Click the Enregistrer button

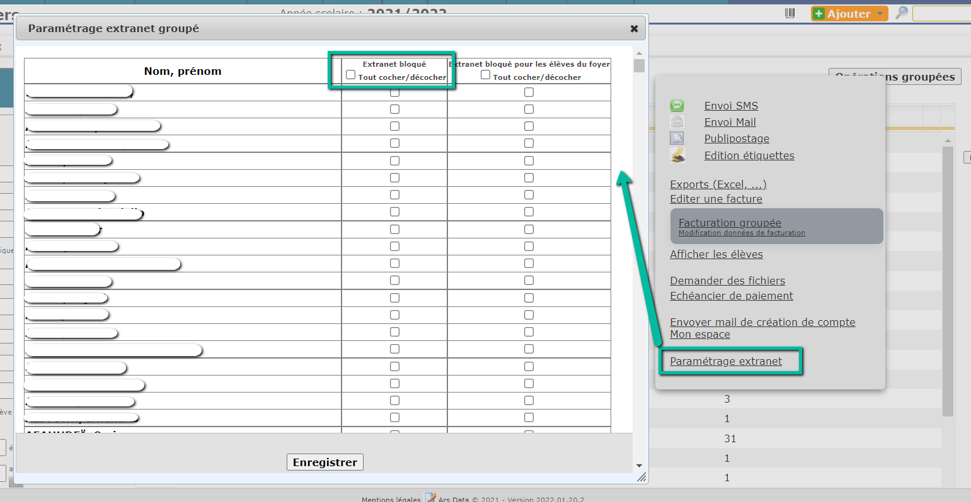click(325, 462)
